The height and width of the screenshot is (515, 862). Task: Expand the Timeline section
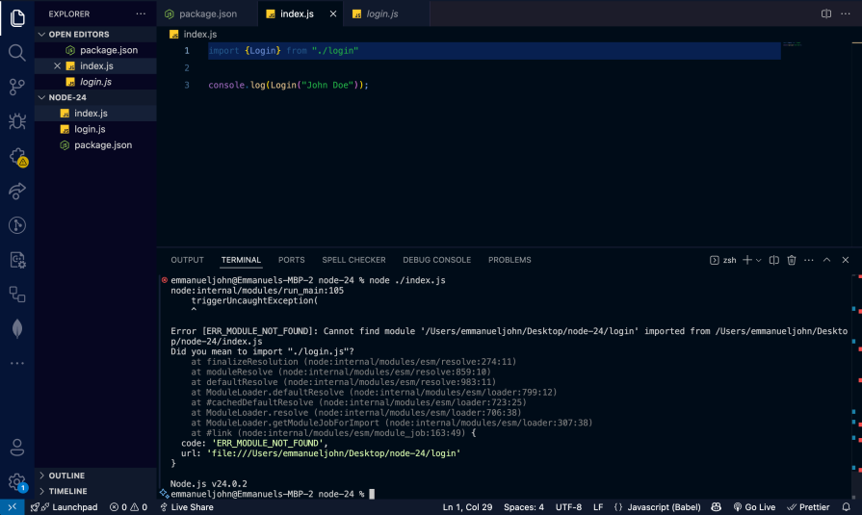(x=95, y=491)
